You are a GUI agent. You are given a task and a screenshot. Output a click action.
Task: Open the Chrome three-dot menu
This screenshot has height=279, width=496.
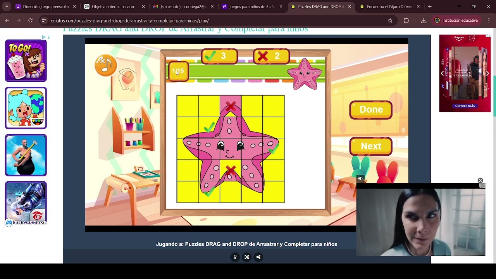tap(489, 21)
